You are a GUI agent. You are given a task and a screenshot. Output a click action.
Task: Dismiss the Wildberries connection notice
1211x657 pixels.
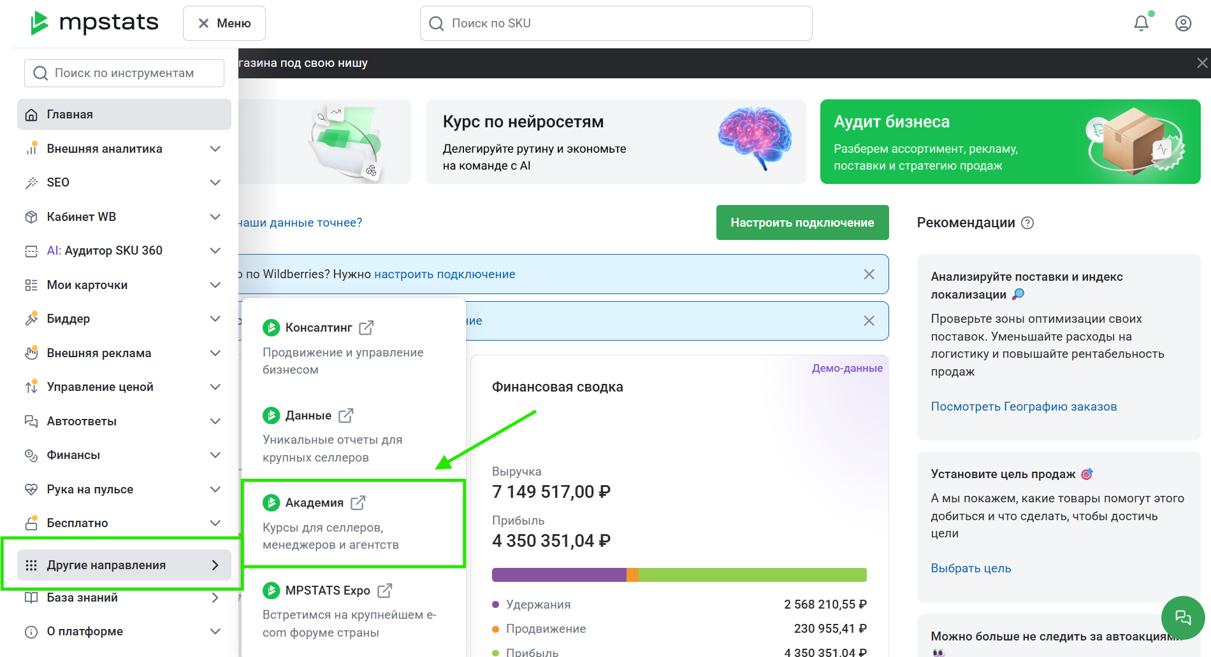click(869, 274)
